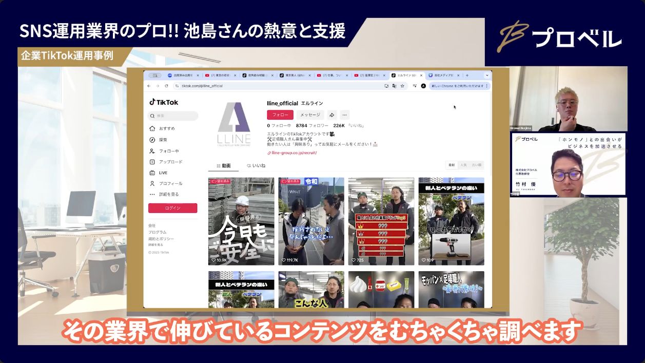The image size is (645, 363).
Task: Click the 226K いいね count
Action: pyautogui.click(x=349, y=125)
